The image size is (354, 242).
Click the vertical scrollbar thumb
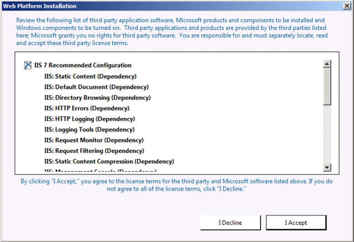click(x=327, y=85)
